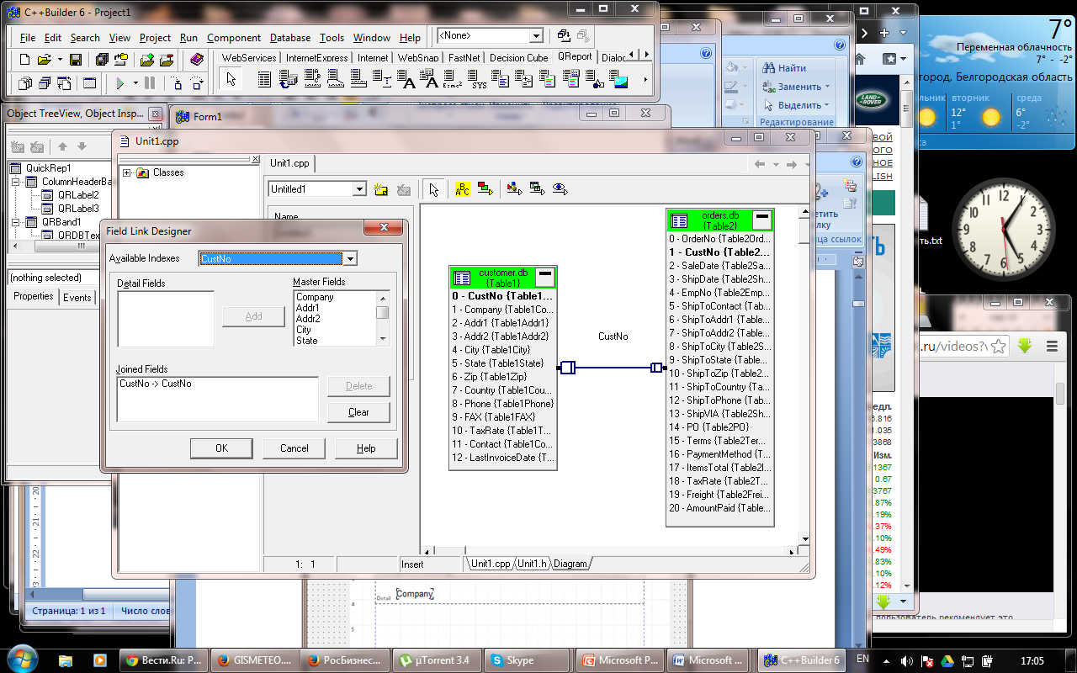Select the master detail connector tool
The image size is (1077, 673).
[x=537, y=189]
